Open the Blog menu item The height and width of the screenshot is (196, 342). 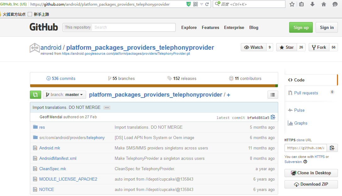254,27
